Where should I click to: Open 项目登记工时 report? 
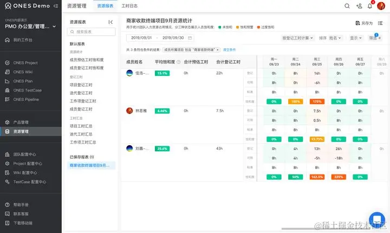click(x=81, y=85)
